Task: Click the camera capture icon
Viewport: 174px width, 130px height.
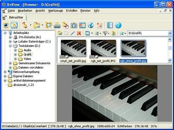Action: click(74, 25)
